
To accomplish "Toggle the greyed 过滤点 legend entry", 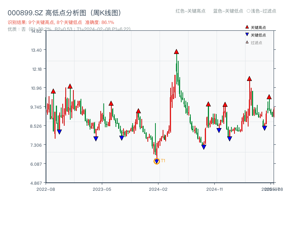I will [254, 43].
